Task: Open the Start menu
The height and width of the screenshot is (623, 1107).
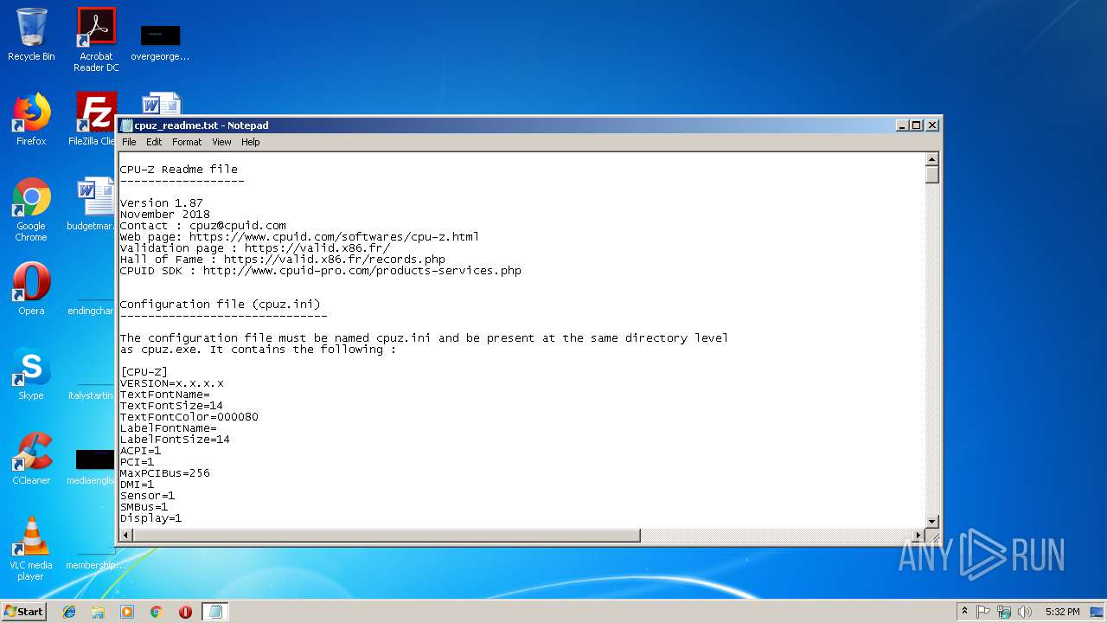Action: point(24,611)
